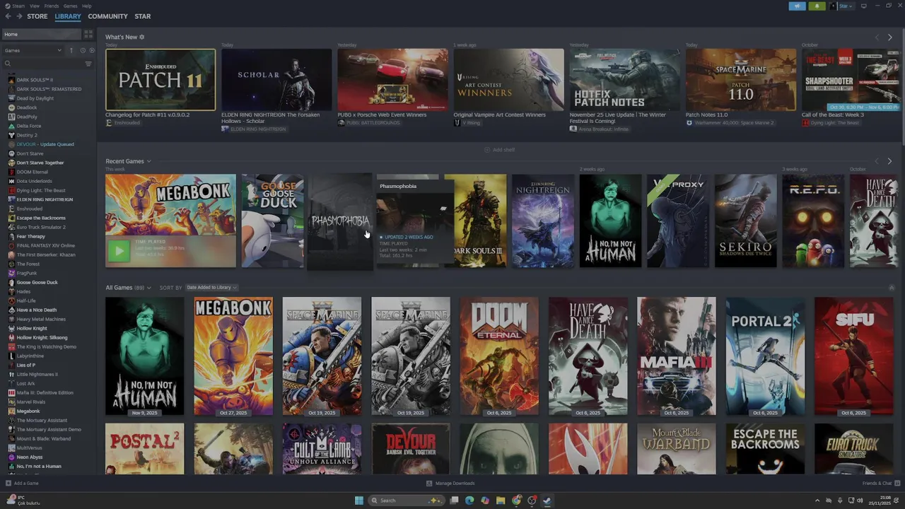
Task: Open Sekiro cover in Recent Games
Action: [x=745, y=221]
